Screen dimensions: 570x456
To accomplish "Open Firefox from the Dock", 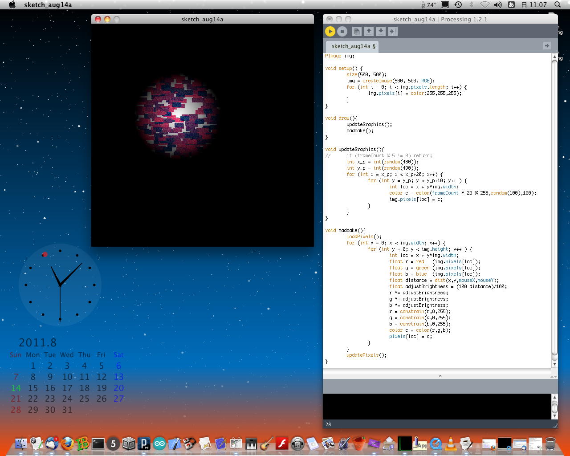I will tap(67, 444).
